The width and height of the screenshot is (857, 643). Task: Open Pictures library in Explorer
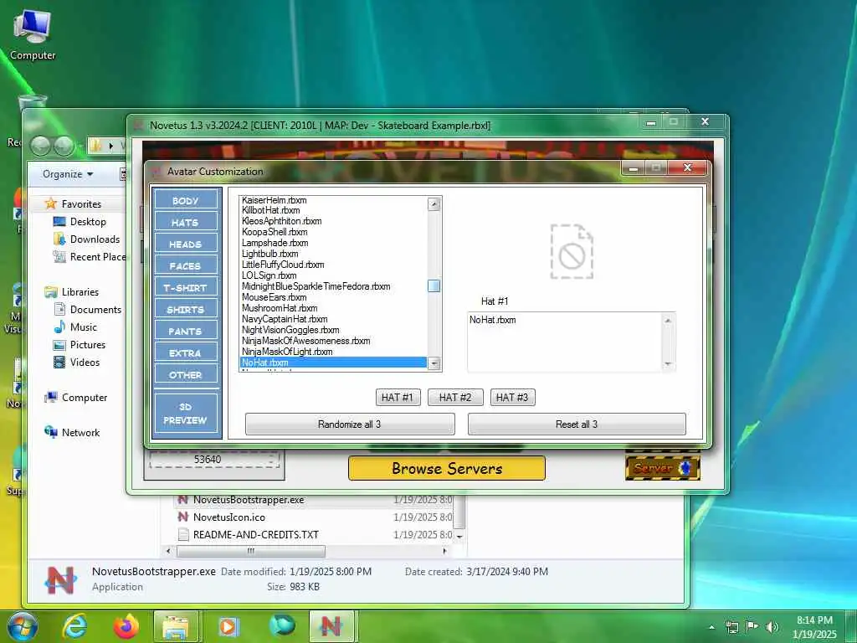[x=87, y=344]
